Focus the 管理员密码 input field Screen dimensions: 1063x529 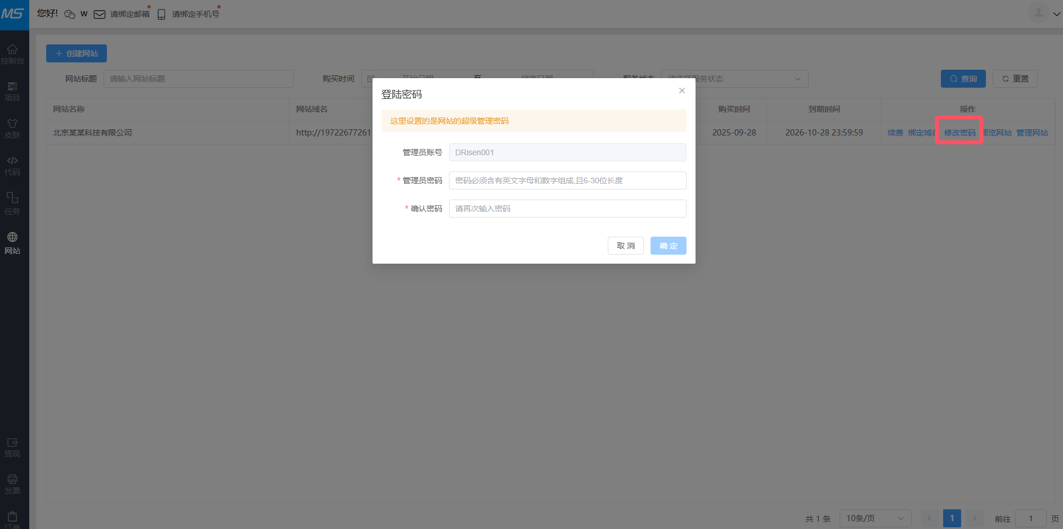tap(567, 180)
